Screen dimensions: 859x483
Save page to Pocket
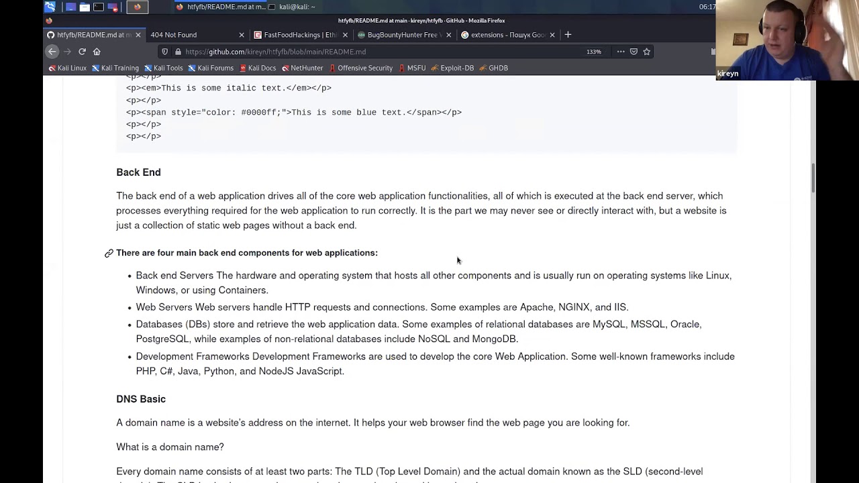[x=634, y=52]
